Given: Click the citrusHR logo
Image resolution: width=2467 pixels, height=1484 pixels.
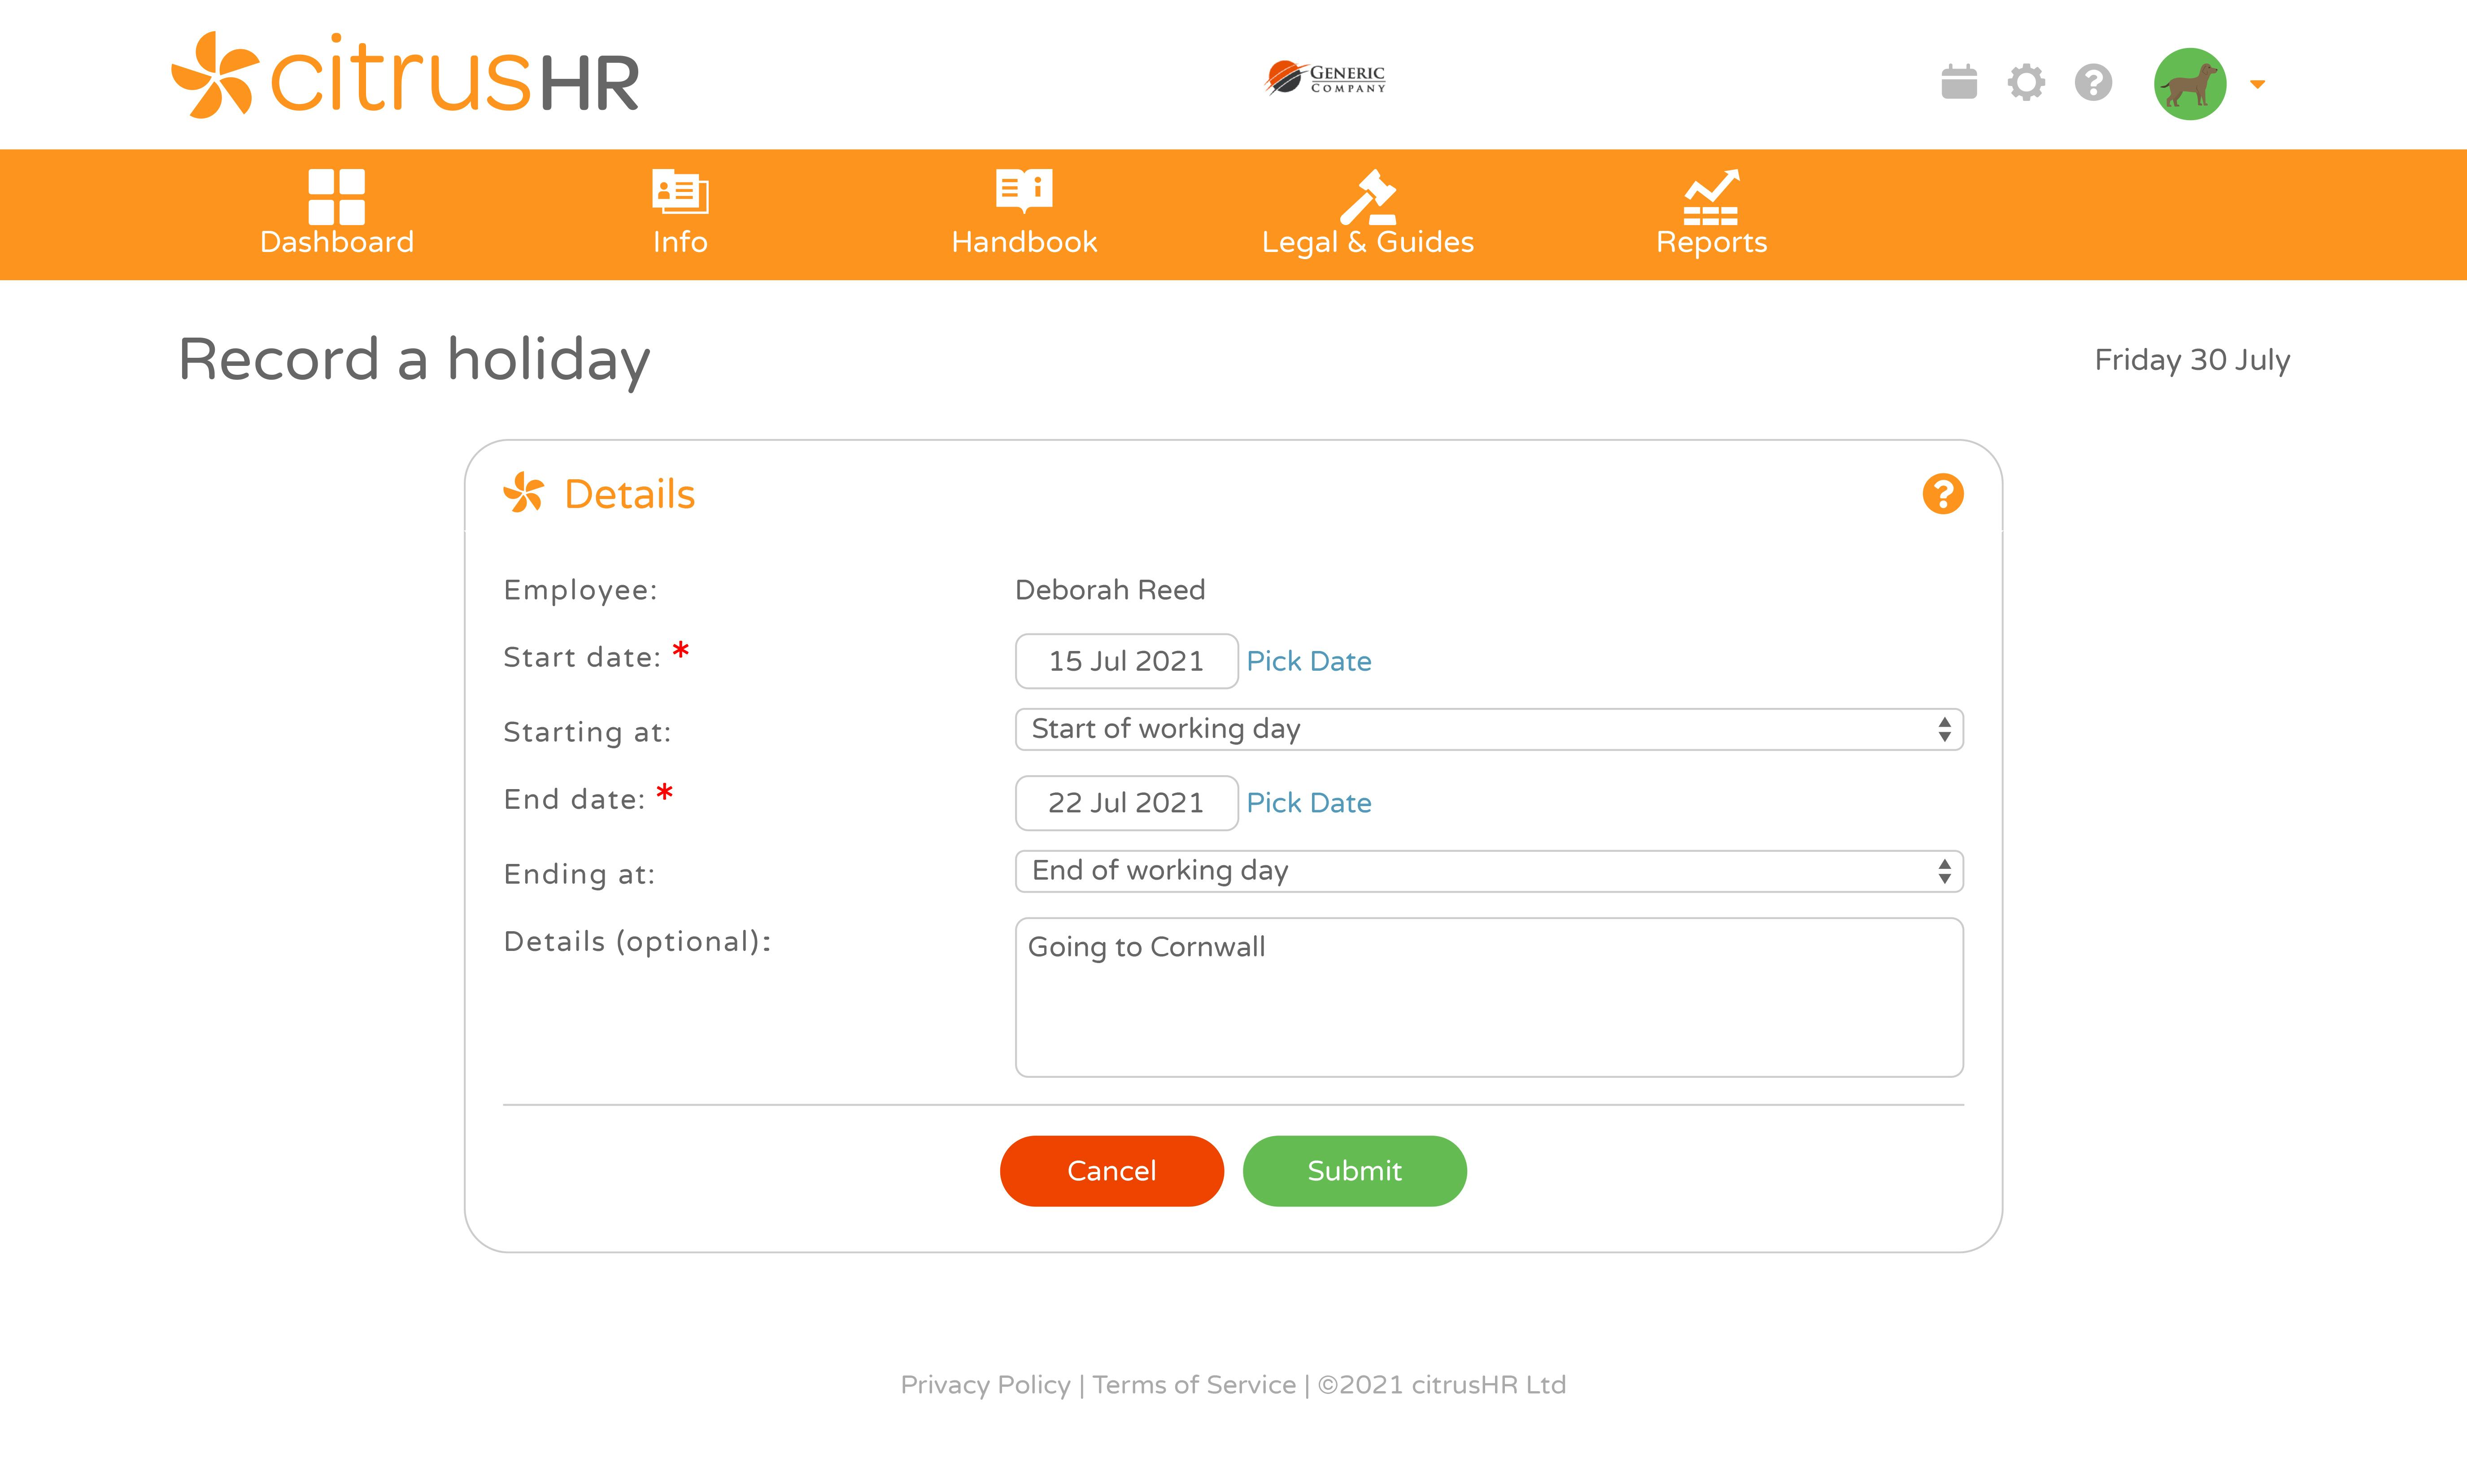Looking at the screenshot, I should point(405,75).
